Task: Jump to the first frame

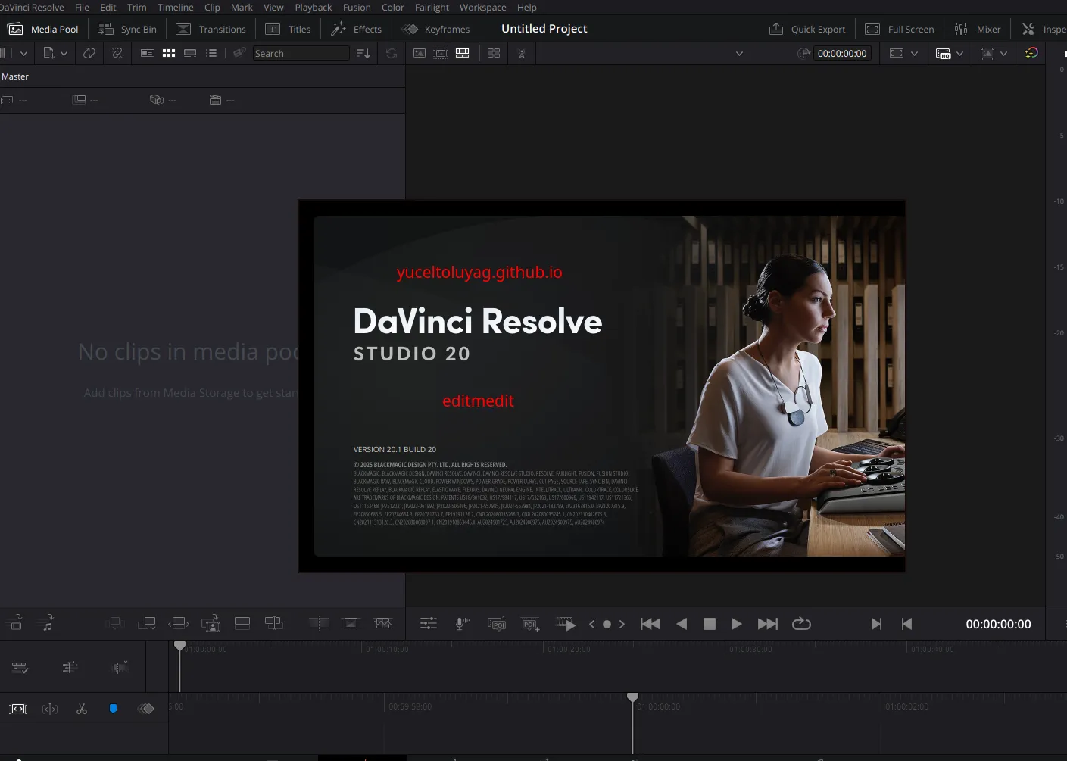Action: coord(650,624)
